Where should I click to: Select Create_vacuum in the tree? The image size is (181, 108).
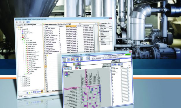[32, 54]
